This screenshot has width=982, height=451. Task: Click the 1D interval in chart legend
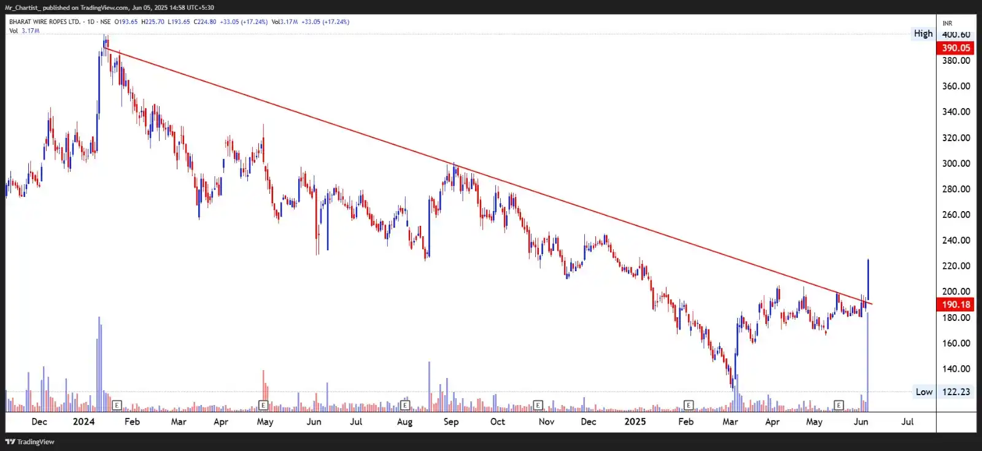[x=91, y=21]
